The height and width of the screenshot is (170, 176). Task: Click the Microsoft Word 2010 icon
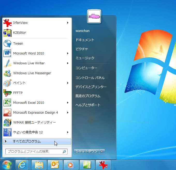tap(8, 53)
